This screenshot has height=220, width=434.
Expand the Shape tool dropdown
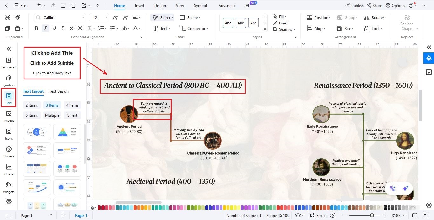(200, 18)
